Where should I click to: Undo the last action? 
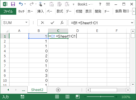tap(21, 4)
